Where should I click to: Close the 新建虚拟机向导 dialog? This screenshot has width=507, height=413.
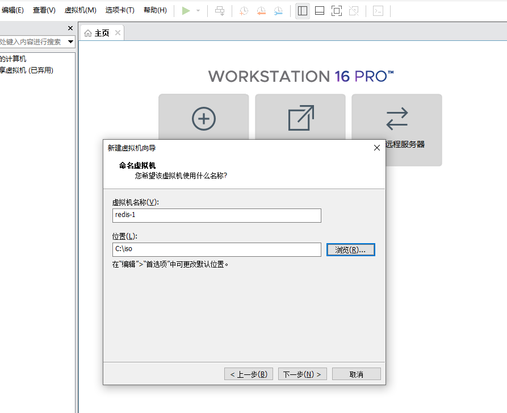point(376,148)
